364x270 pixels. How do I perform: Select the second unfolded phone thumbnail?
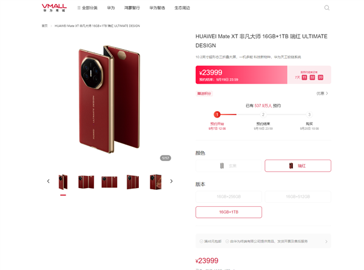click(x=86, y=182)
